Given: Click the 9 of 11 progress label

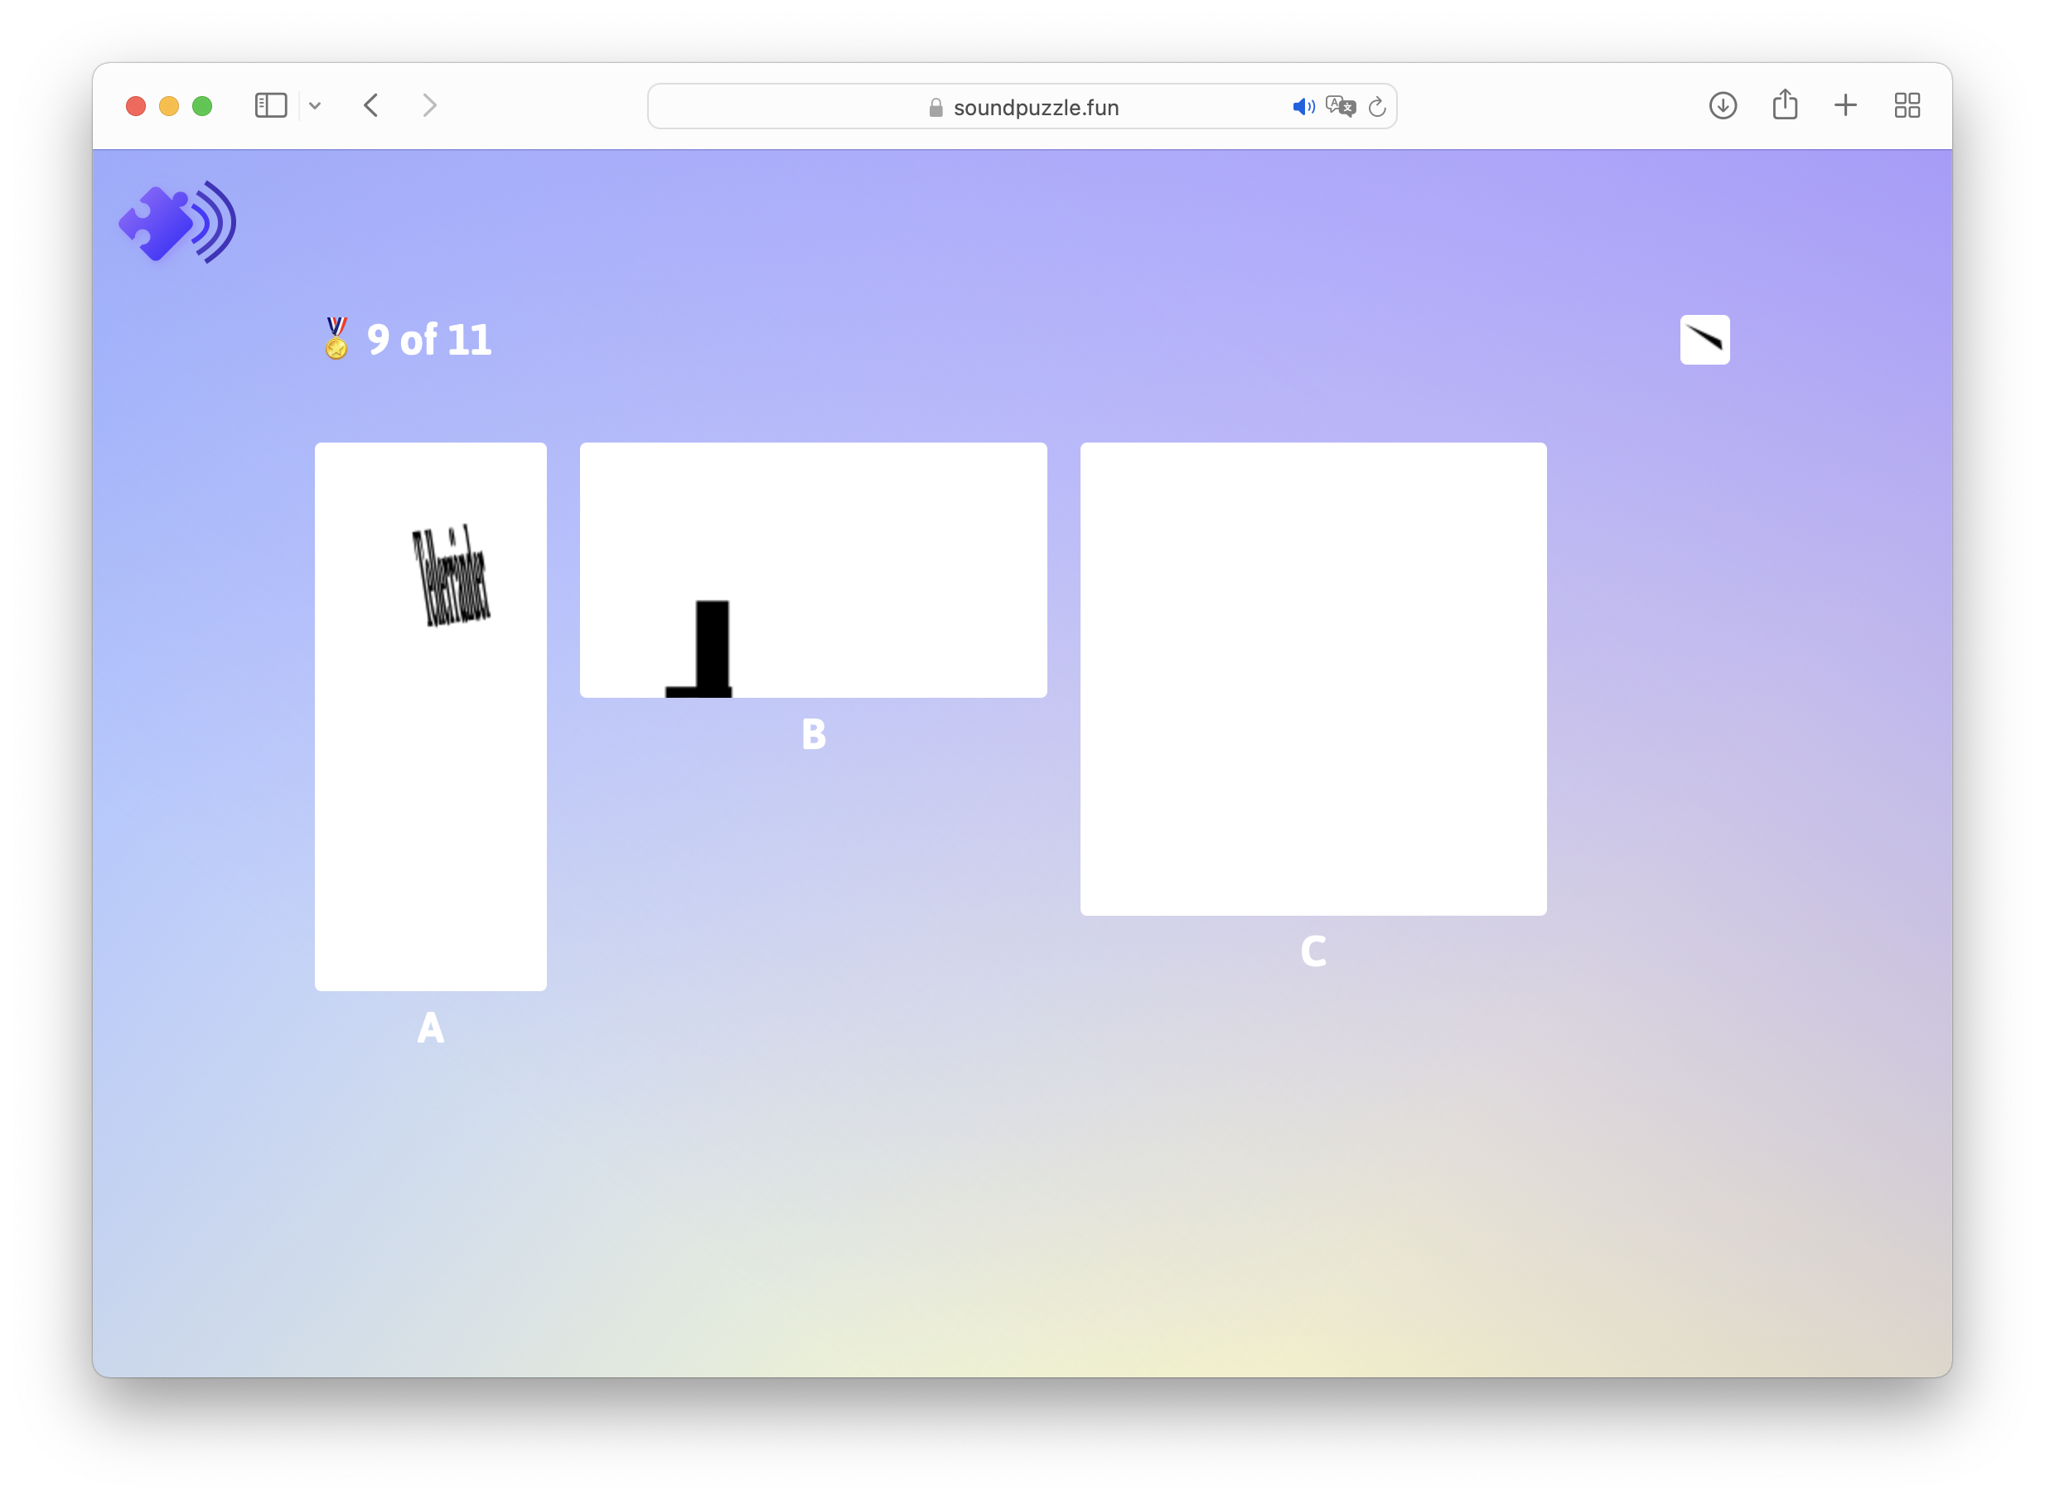Looking at the screenshot, I should [x=428, y=340].
